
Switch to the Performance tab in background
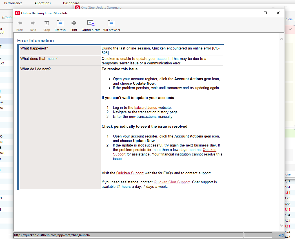(13, 3)
